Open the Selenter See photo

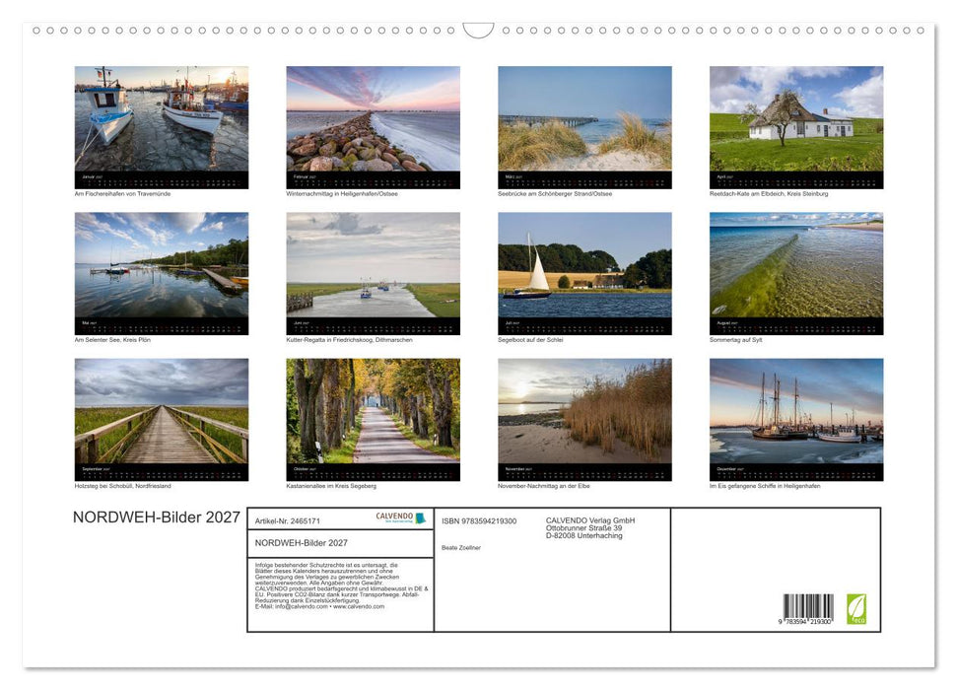[x=161, y=265]
